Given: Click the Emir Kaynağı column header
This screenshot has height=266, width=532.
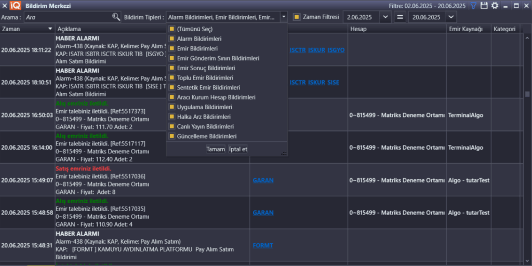Looking at the screenshot, I should coord(469,29).
